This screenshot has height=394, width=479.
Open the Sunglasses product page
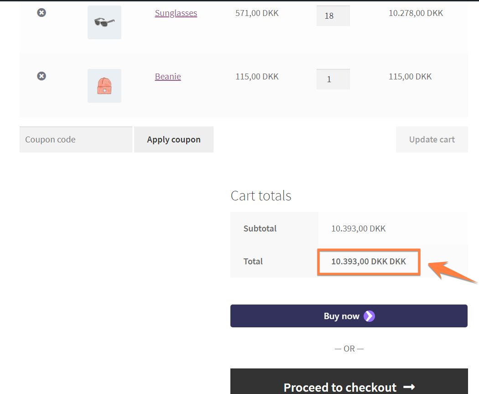[x=176, y=13]
